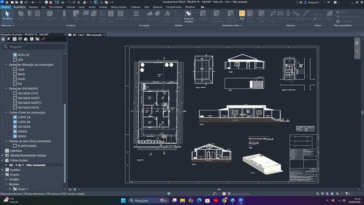Click the project browser vertical scrollbar
364x205 pixels.
65,143
